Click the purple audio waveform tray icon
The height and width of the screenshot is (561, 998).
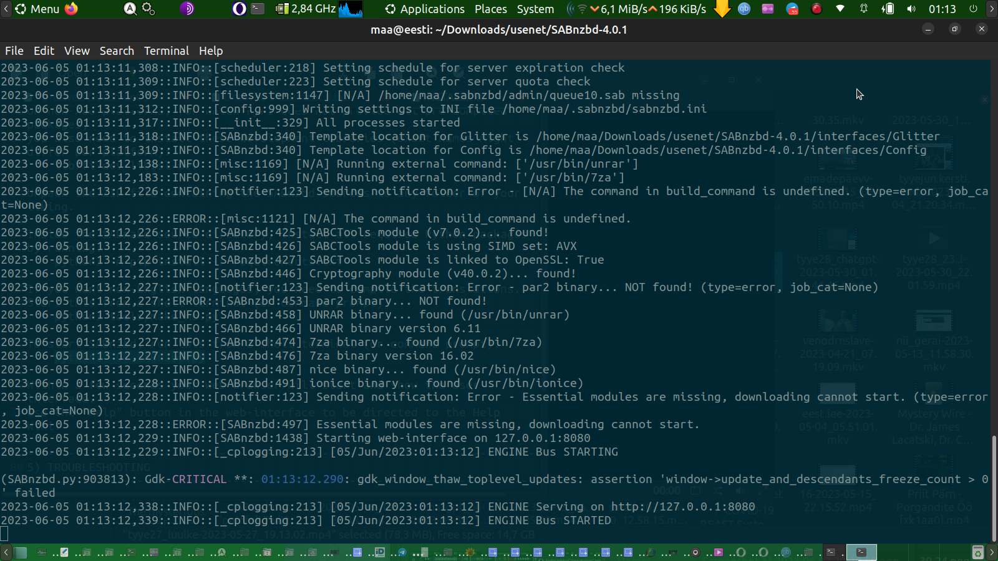point(768,9)
